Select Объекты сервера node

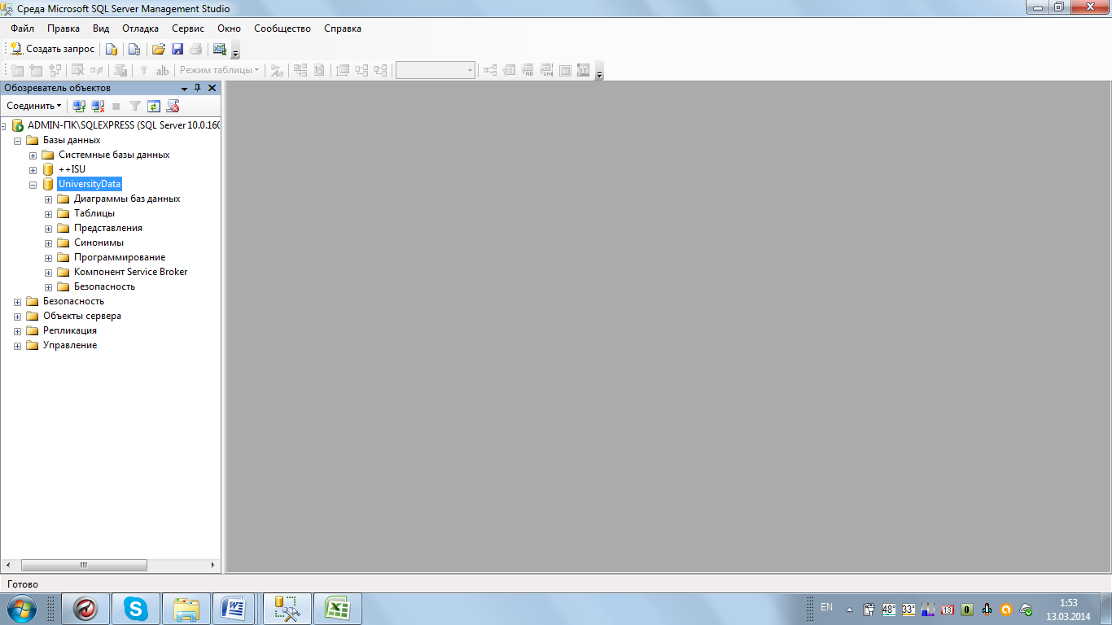tap(82, 316)
